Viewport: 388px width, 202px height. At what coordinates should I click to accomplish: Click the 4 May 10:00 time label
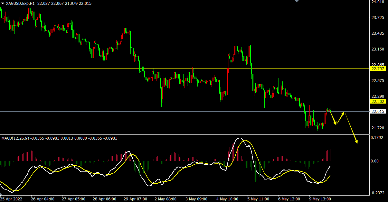pyautogui.click(x=227, y=199)
